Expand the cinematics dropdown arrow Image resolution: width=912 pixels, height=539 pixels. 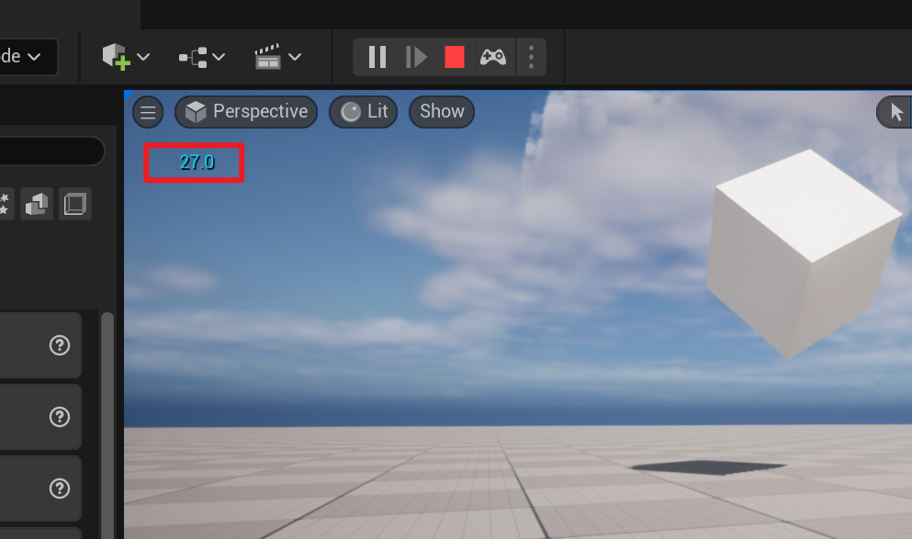point(295,57)
